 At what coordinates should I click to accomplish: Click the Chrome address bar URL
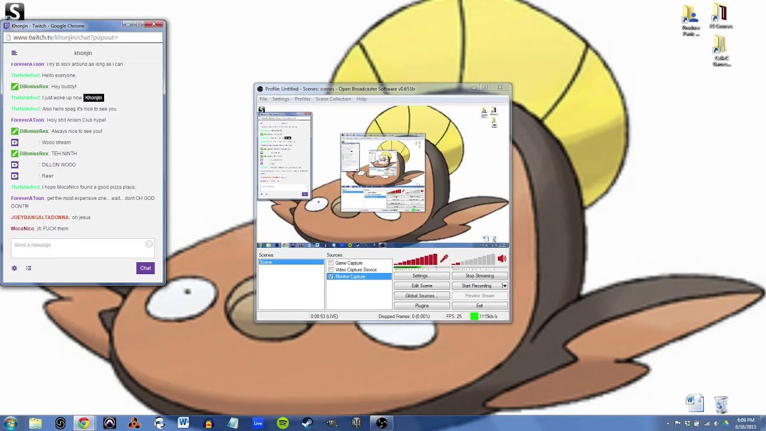(65, 37)
